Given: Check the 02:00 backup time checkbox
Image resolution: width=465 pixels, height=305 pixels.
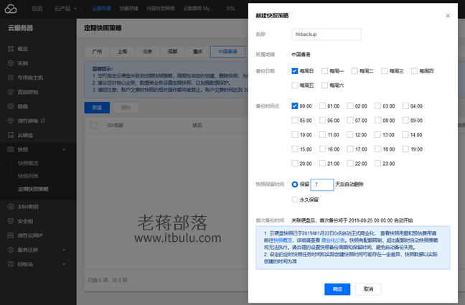Looking at the screenshot, I should (350, 106).
